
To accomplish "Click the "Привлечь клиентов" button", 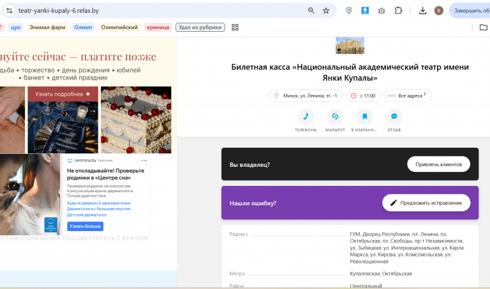I will click(438, 164).
